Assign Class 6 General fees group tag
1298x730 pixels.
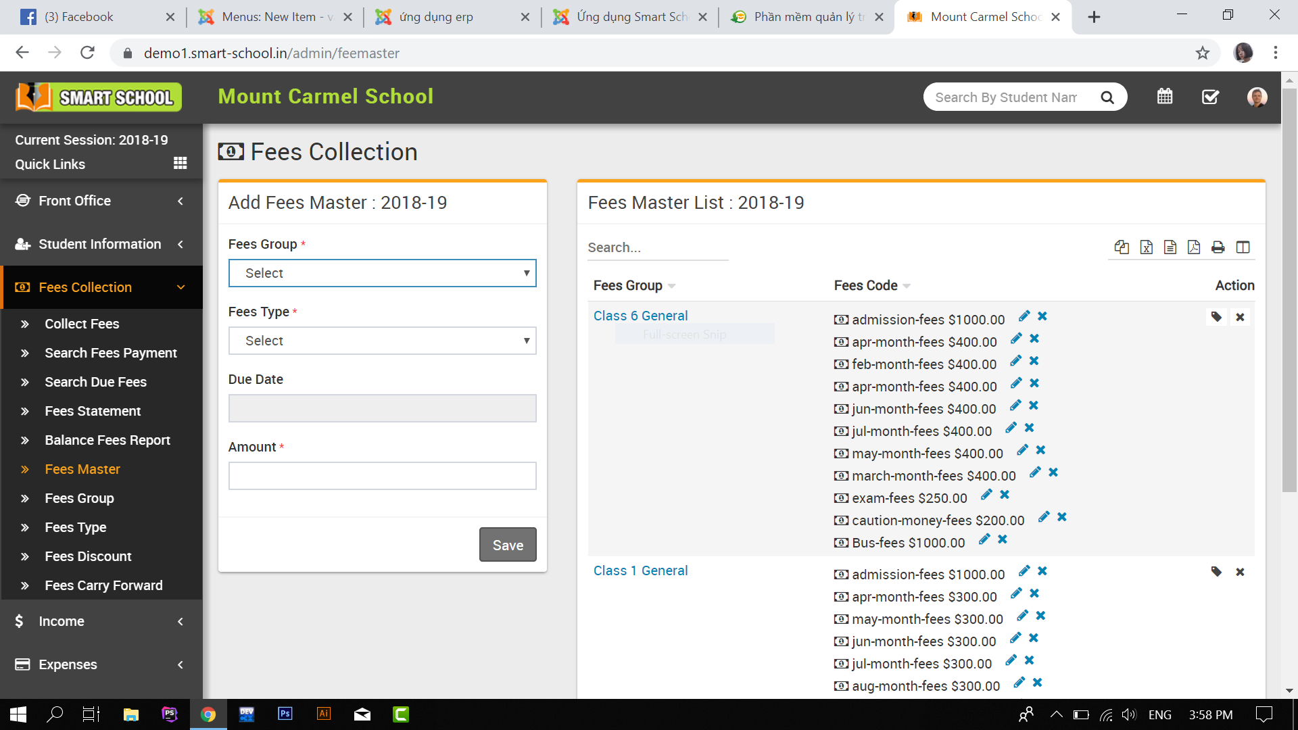click(x=1216, y=317)
